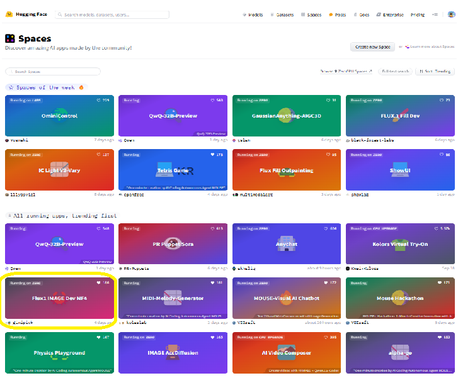
Task: Open the GaussianAnything-AIGC3D space card
Action: (287, 116)
